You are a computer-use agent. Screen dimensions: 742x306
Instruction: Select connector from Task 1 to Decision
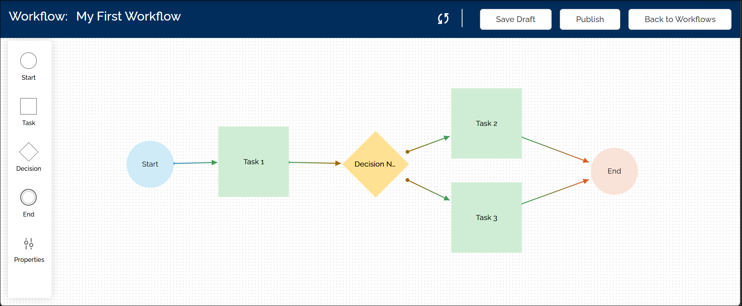(314, 163)
